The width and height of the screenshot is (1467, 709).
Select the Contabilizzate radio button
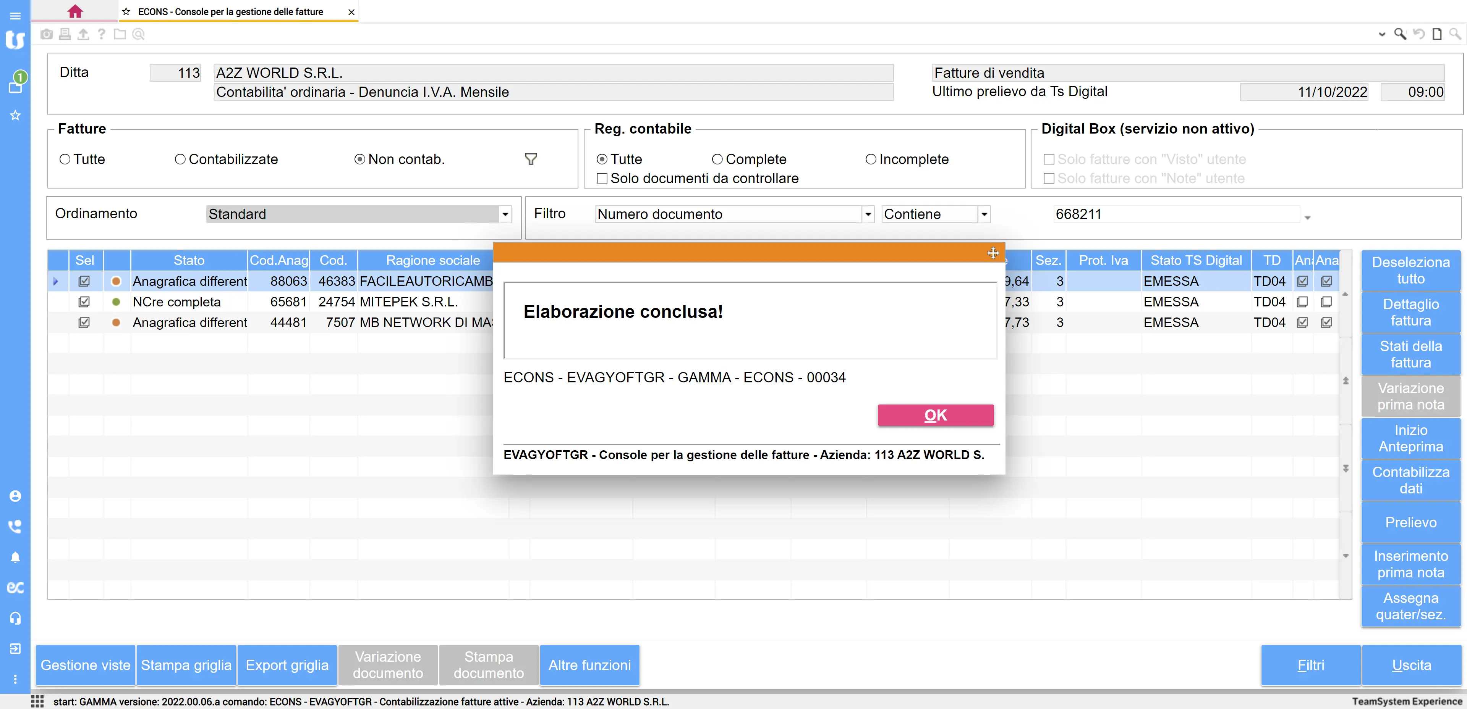click(x=180, y=160)
